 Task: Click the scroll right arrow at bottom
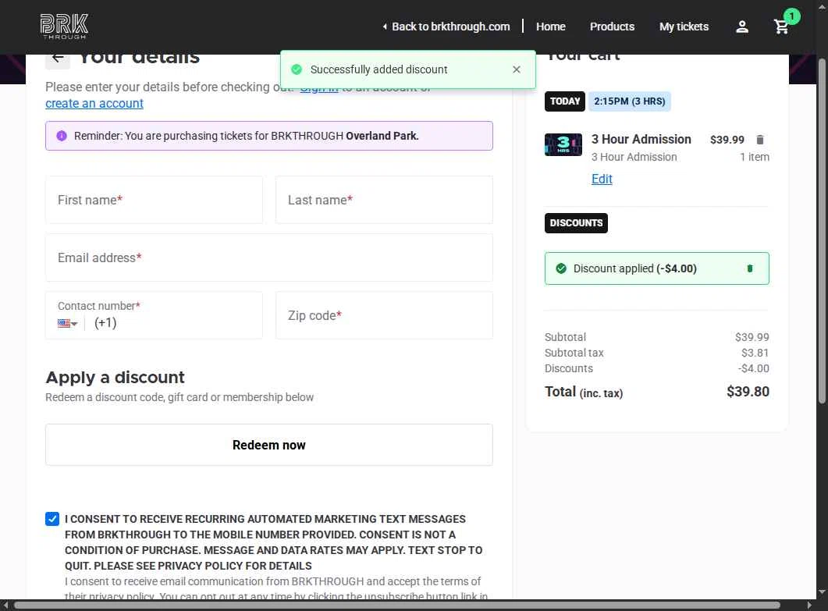pos(809,606)
